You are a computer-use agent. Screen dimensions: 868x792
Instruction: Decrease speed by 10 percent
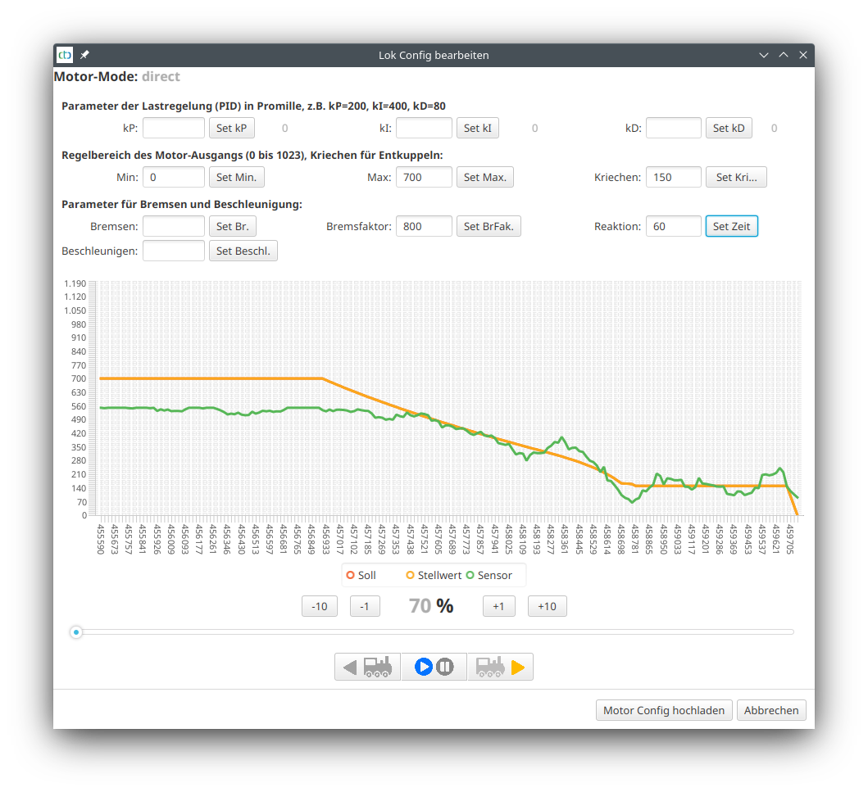point(320,606)
